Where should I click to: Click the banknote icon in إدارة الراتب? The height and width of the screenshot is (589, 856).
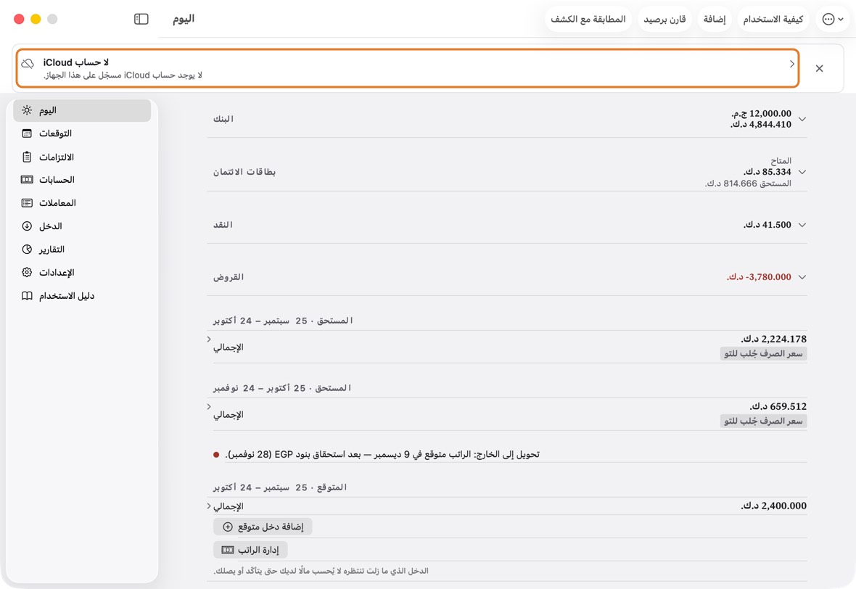(228, 550)
